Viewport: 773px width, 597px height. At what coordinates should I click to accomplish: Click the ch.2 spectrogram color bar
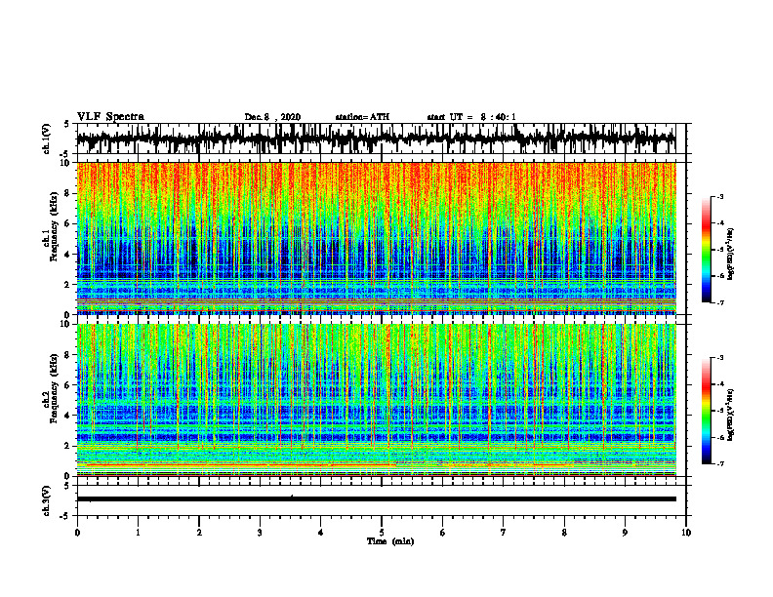707,411
